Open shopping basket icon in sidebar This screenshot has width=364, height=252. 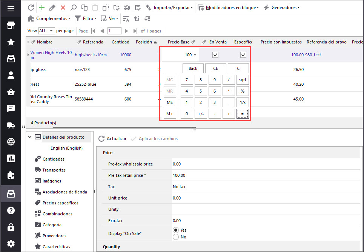tap(11, 92)
